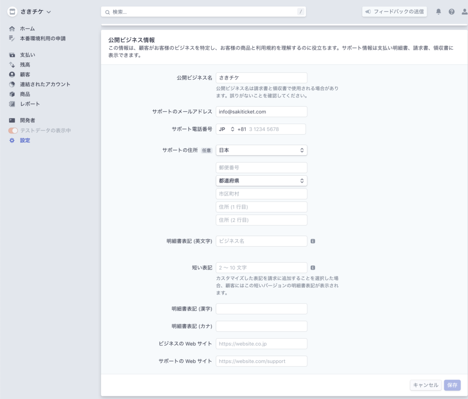Viewport: 468px width, 399px height.
Task: Click the フィードバックの送信 button
Action: click(394, 11)
